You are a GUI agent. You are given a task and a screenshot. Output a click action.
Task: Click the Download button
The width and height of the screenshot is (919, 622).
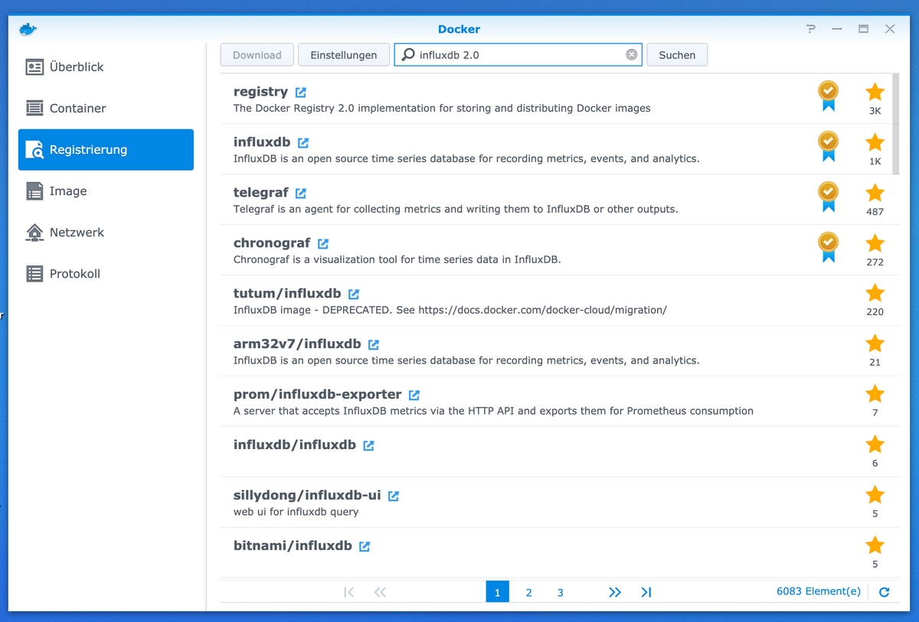click(257, 55)
